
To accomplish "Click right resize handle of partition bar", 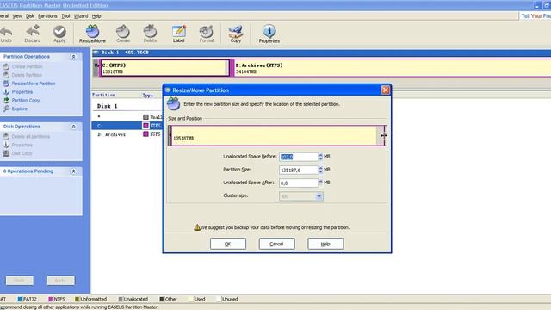I will click(384, 135).
